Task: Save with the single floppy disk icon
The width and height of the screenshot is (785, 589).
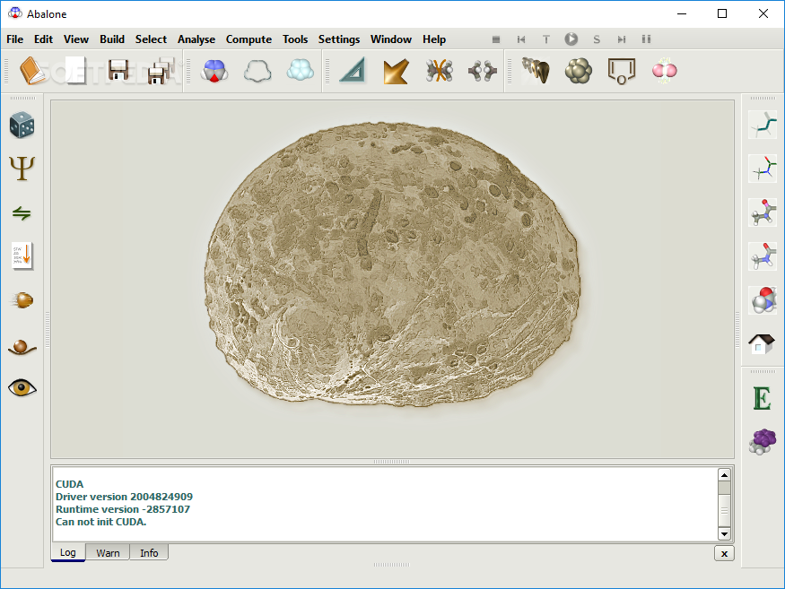Action: (118, 71)
